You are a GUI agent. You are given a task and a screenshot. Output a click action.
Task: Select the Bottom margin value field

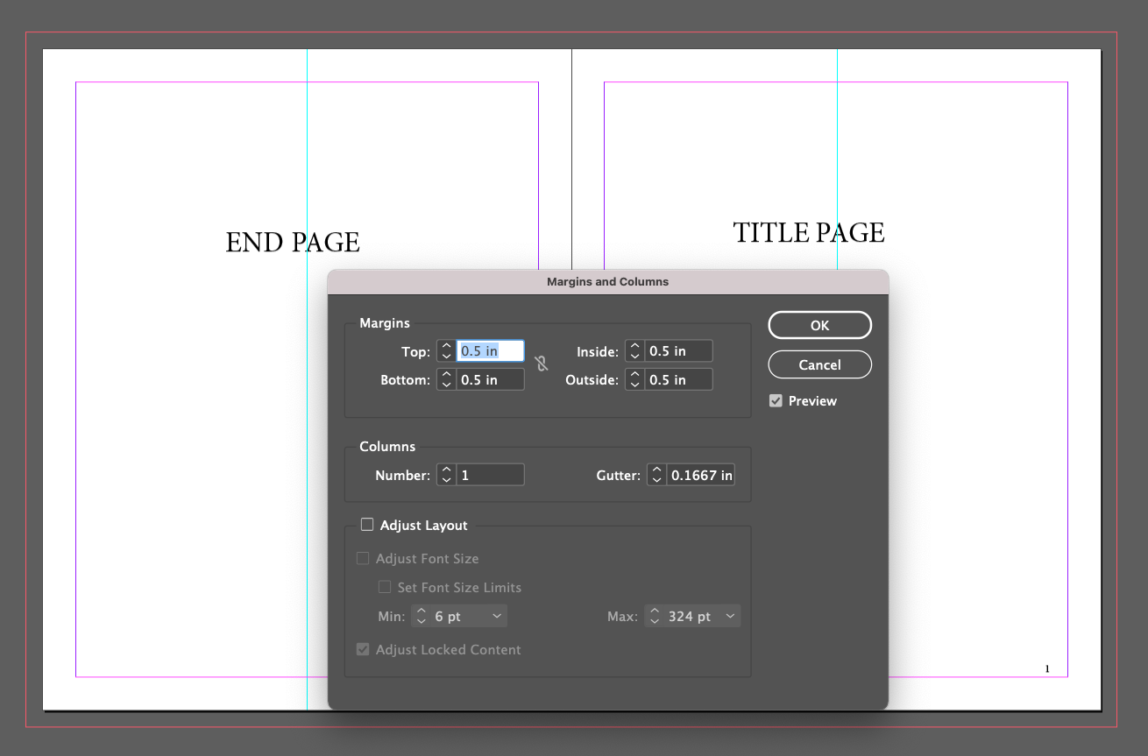pyautogui.click(x=491, y=380)
